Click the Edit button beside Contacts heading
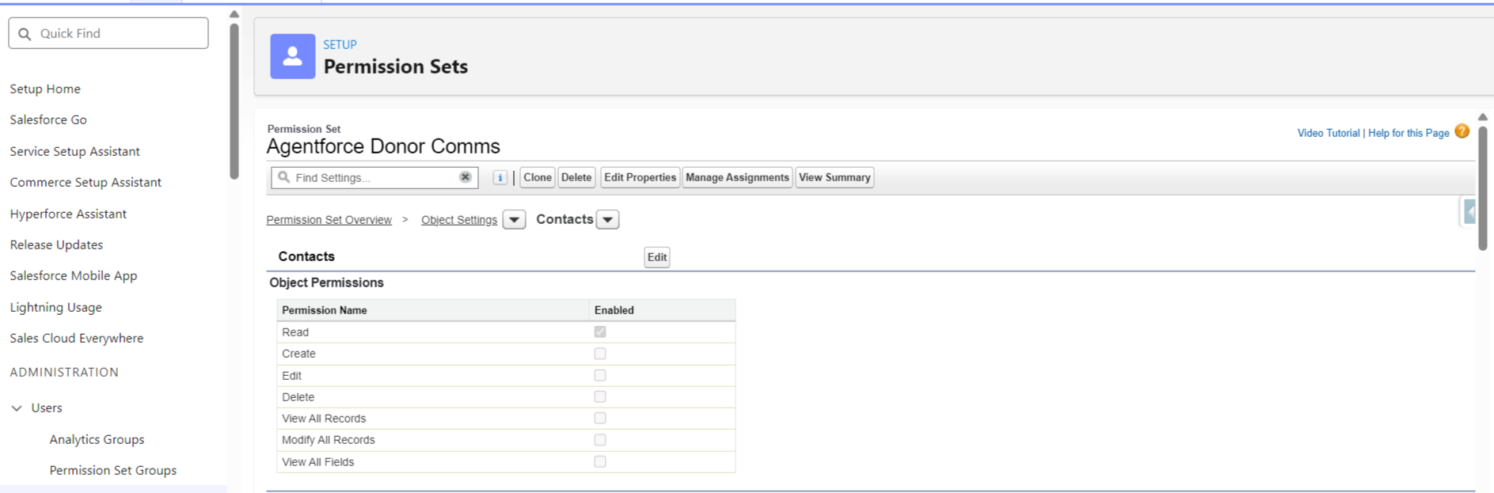This screenshot has width=1494, height=493. pos(657,257)
